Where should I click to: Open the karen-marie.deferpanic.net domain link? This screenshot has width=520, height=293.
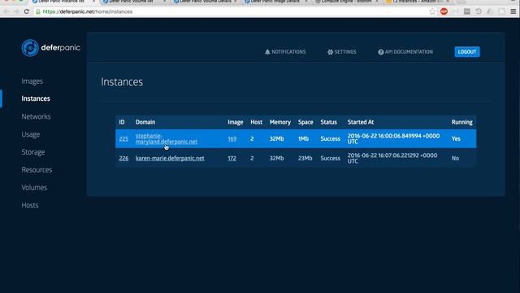pyautogui.click(x=170, y=159)
